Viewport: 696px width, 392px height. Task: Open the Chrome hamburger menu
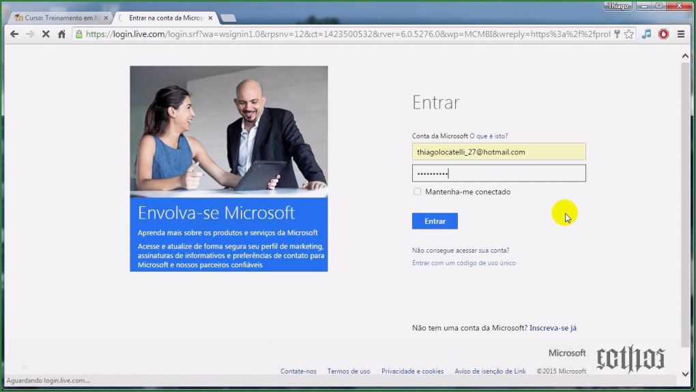[x=680, y=33]
